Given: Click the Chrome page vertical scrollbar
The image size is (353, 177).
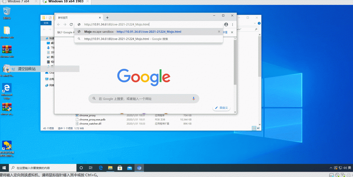Looking at the screenshot, I should tap(235, 62).
